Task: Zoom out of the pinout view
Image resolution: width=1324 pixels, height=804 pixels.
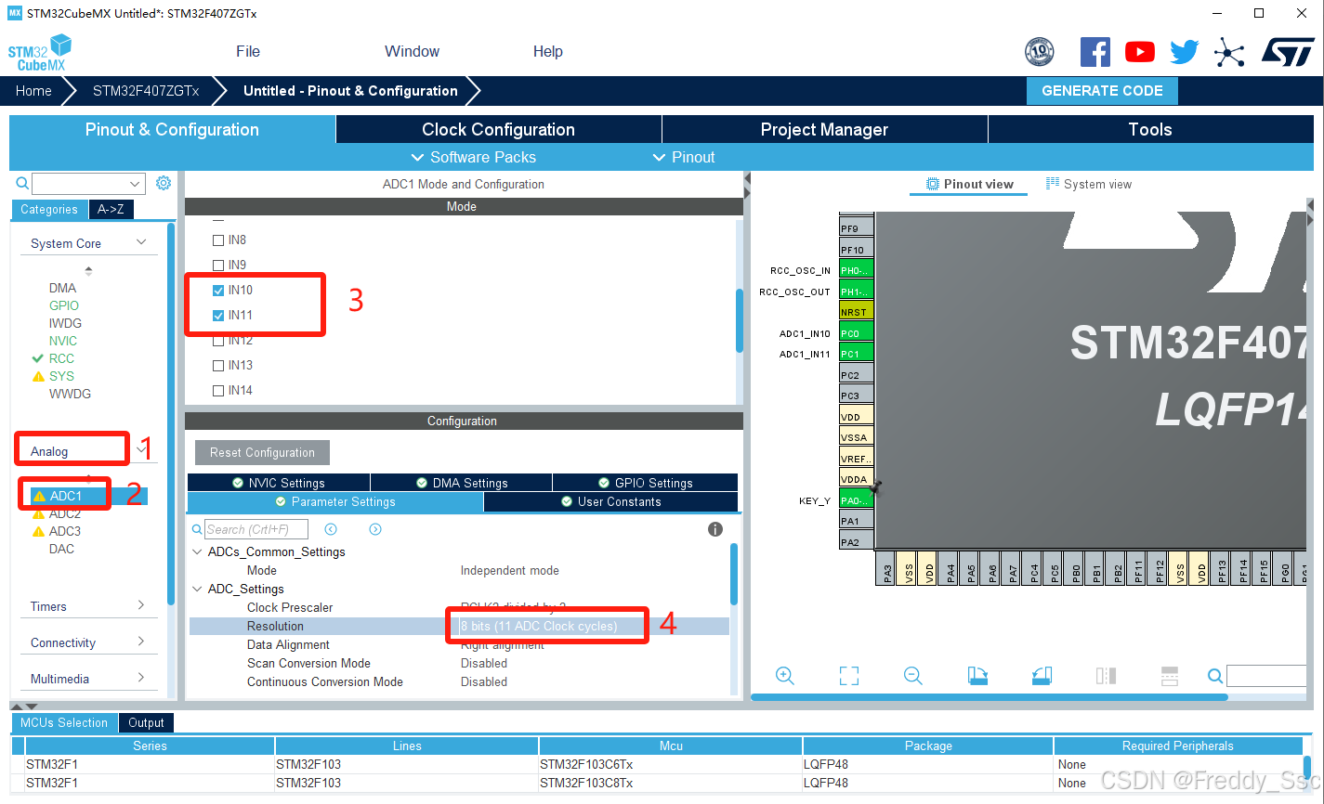Action: pos(913,676)
